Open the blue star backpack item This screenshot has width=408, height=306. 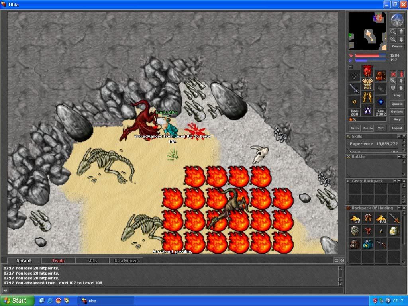coord(368,244)
